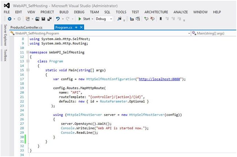Click the Uncomment selected lines icon
This screenshot has height=157, width=237.
(x=152, y=19)
